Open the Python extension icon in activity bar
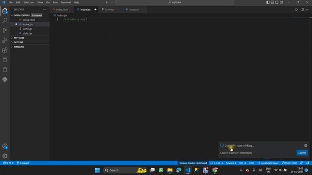Viewport: 312px width, 175px height. pyautogui.click(x=5, y=79)
